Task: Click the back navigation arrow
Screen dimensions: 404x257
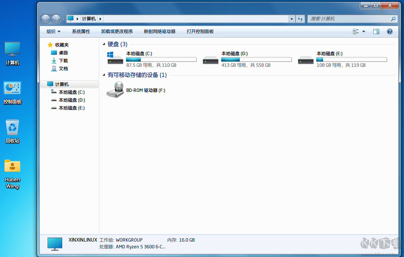Action: click(45, 18)
